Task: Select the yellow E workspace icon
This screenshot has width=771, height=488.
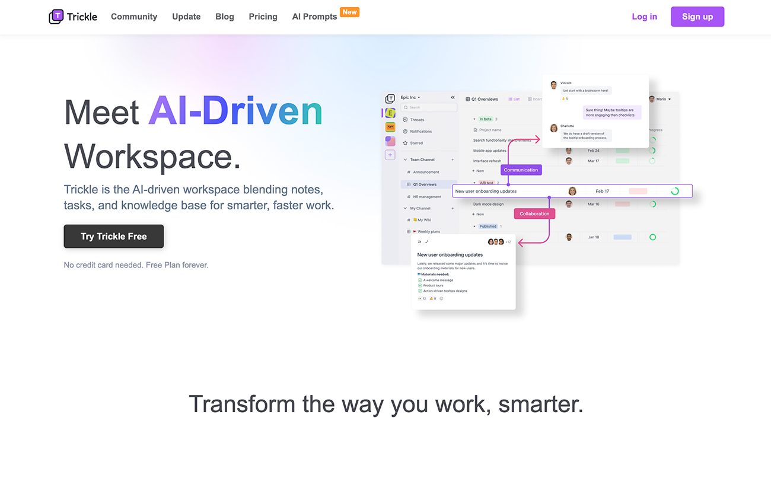Action: [x=390, y=113]
